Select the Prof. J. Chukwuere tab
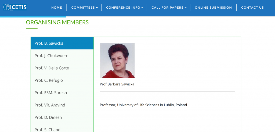This screenshot has height=132, width=275. (62, 56)
